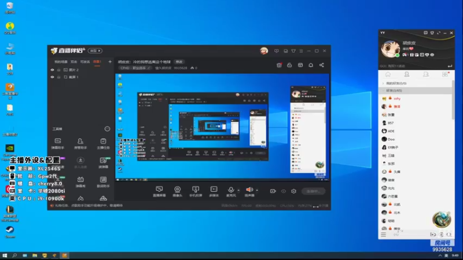Screen dimensions: 463x260
Task: Open YY apps grid tab
Action: coord(444,75)
